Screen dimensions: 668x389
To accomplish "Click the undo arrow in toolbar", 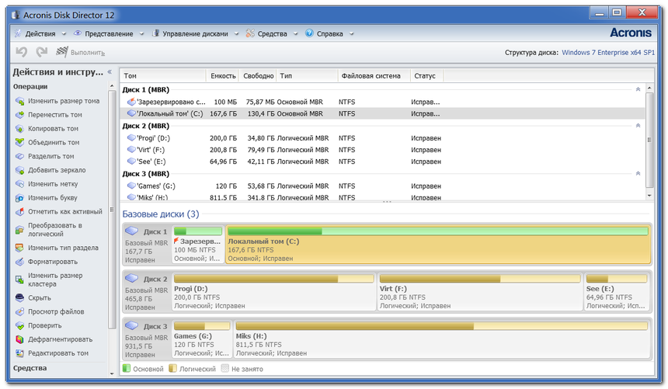I will (x=22, y=52).
